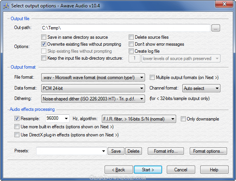The height and width of the screenshot is (181, 236).
Task: Open Format info... dialog
Action: click(x=166, y=151)
